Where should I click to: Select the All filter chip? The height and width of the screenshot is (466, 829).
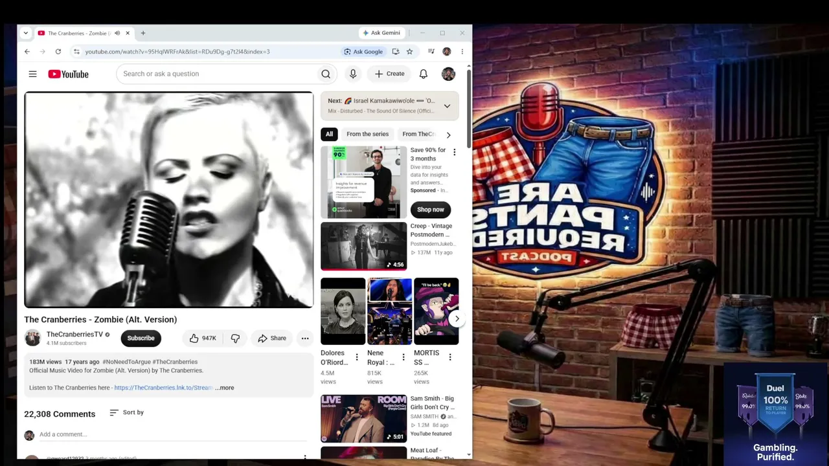(x=329, y=134)
